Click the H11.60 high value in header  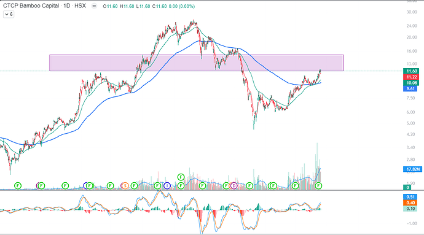point(127,6)
